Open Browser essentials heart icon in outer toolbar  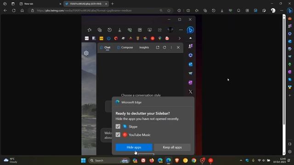[x=230, y=11]
